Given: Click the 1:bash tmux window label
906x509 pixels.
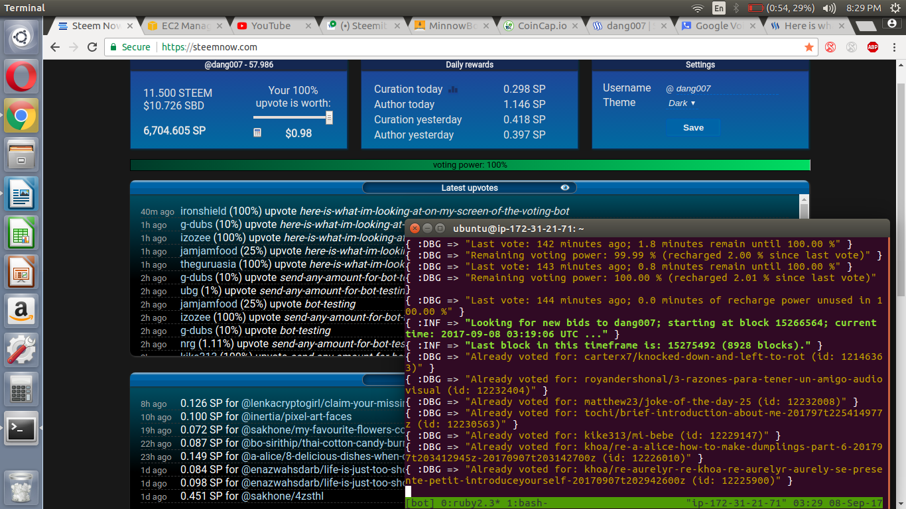Looking at the screenshot, I should click(x=527, y=503).
